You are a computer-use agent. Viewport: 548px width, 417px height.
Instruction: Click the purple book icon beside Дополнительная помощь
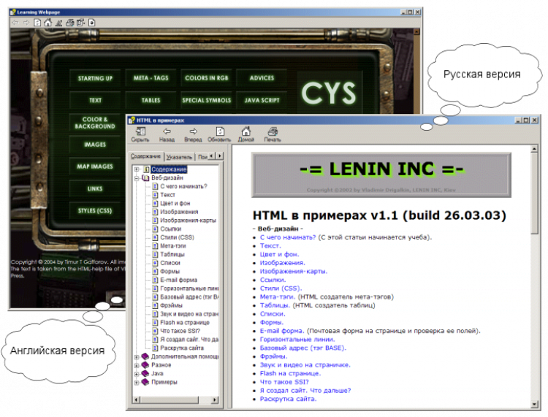(x=145, y=356)
